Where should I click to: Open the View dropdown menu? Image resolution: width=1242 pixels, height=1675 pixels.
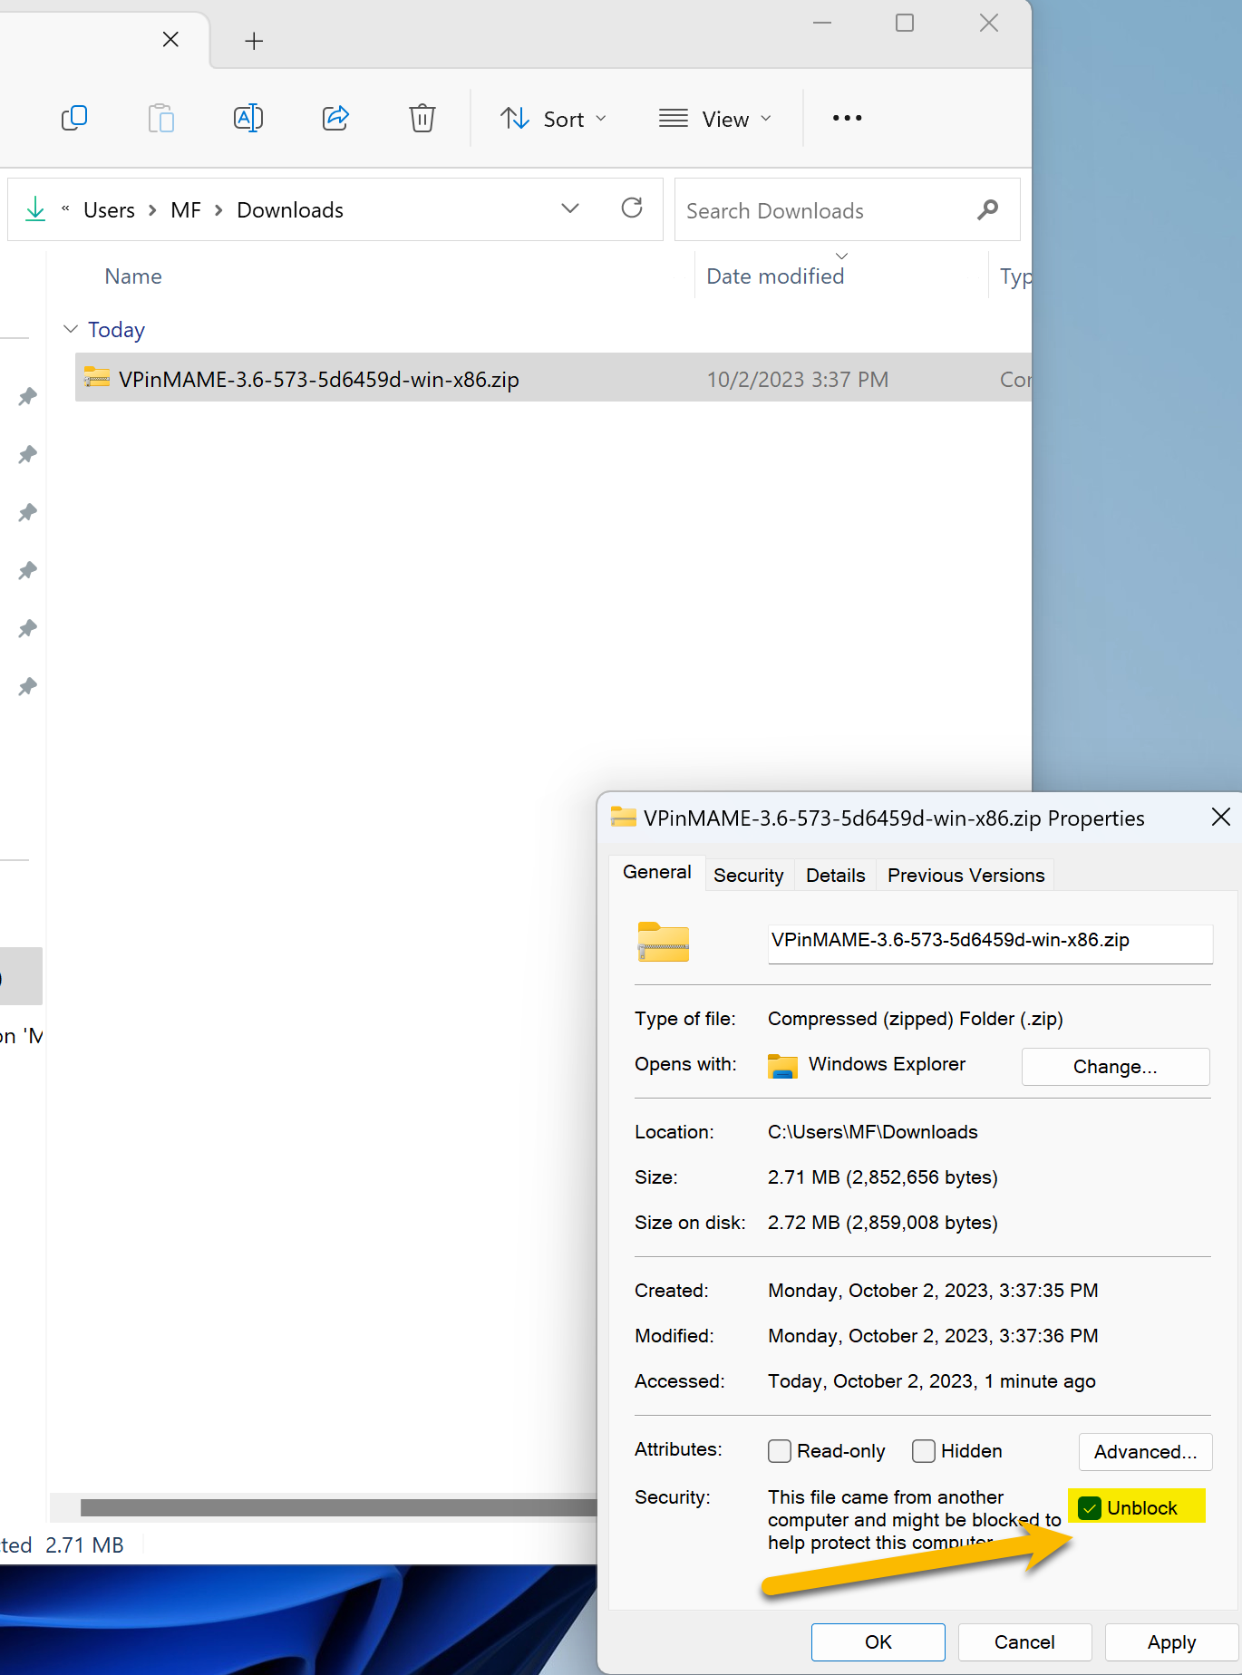coord(715,119)
